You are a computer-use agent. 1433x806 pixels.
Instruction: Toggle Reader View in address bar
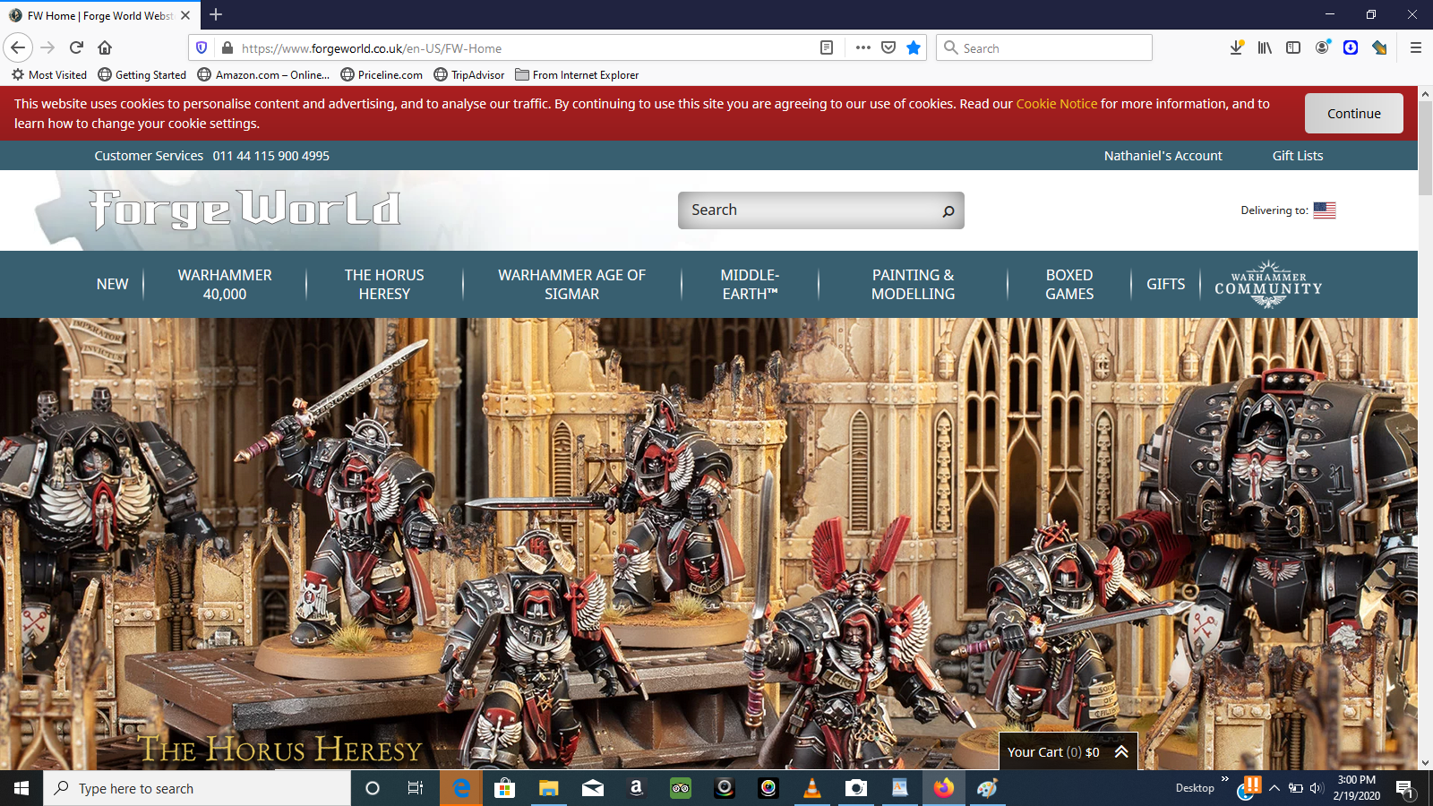(827, 47)
